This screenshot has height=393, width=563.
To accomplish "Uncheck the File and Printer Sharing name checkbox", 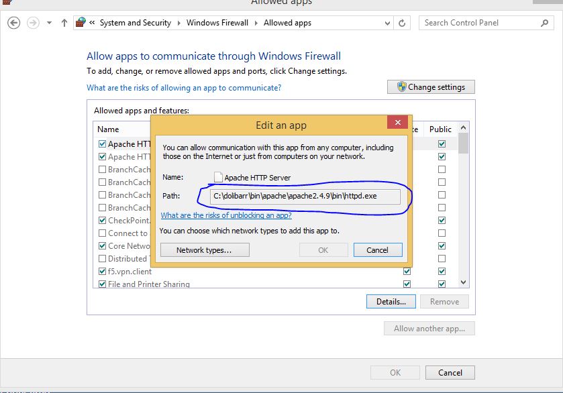I will click(102, 284).
